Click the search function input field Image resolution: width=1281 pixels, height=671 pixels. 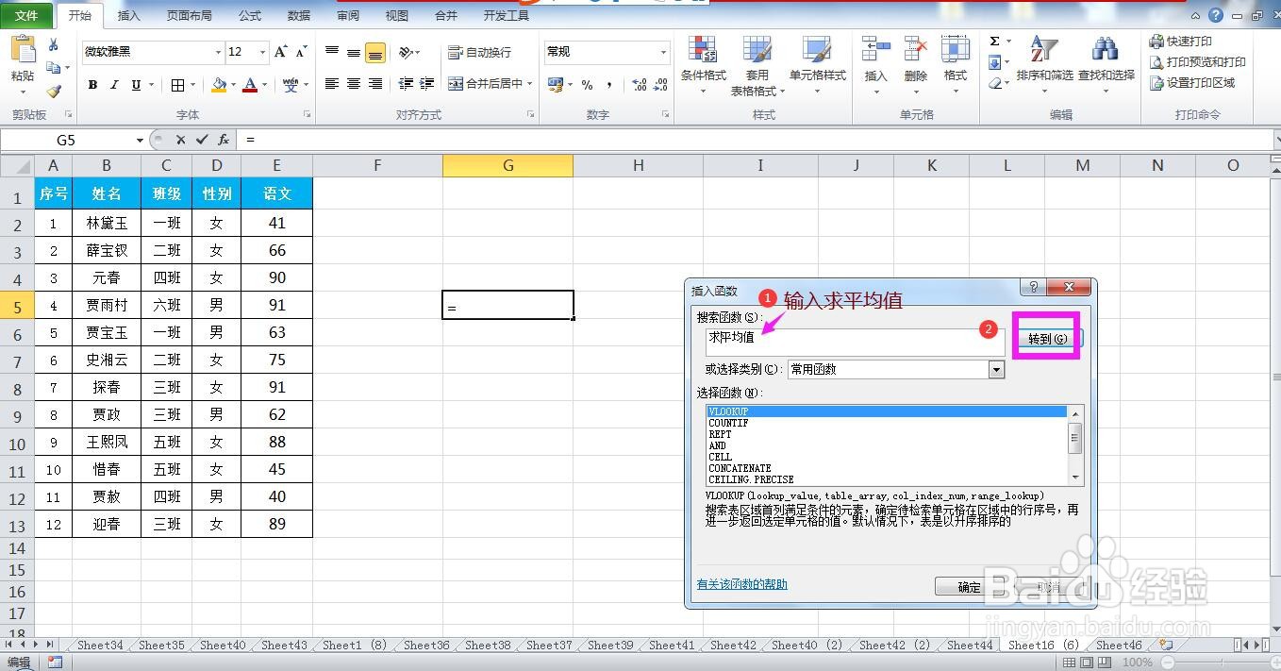[855, 342]
